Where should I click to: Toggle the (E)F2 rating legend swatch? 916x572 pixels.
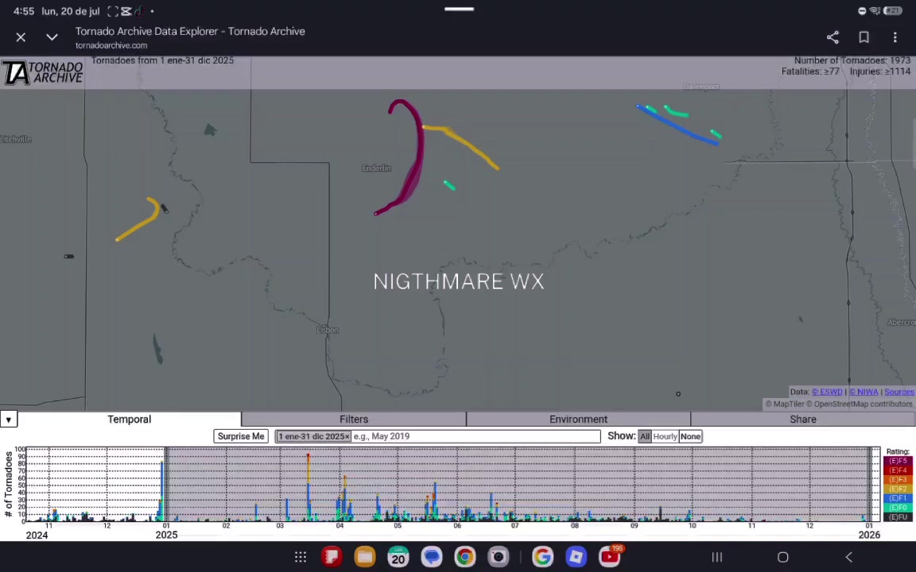pos(898,489)
